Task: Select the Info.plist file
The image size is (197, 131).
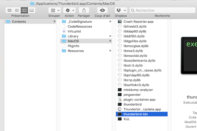Action: pos(86,31)
